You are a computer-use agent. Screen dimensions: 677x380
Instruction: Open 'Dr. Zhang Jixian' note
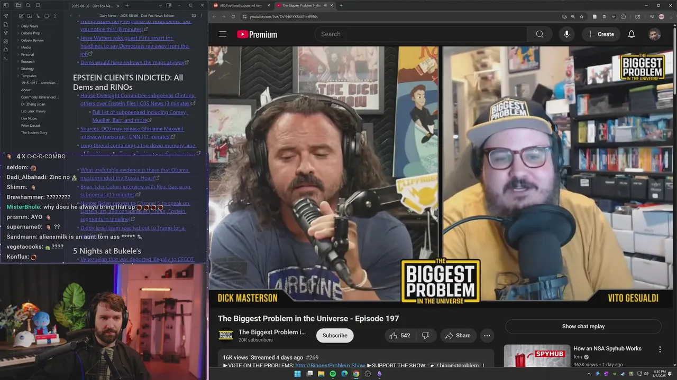click(x=33, y=104)
